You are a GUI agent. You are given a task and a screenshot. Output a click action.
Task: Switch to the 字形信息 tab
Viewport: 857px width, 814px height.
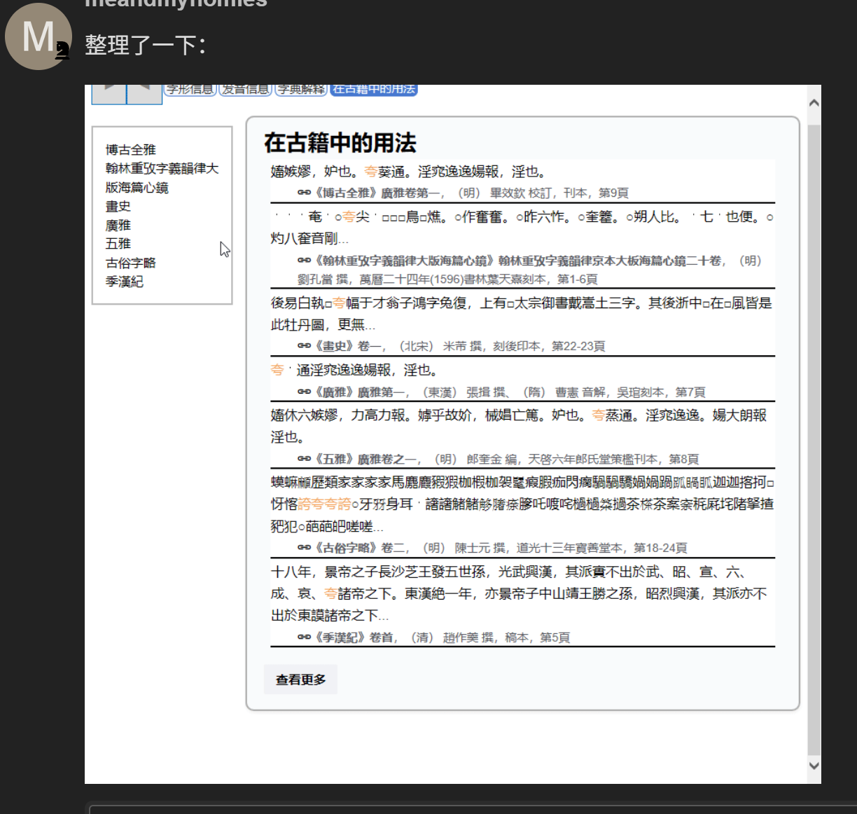[x=190, y=90]
